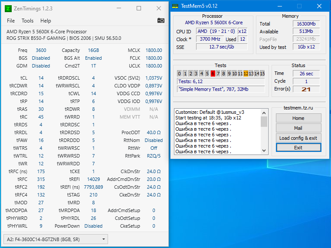Viewport: 331px width, 248px height.
Task: Click the SSE 12.7 sec/Gb field
Action: 222,47
